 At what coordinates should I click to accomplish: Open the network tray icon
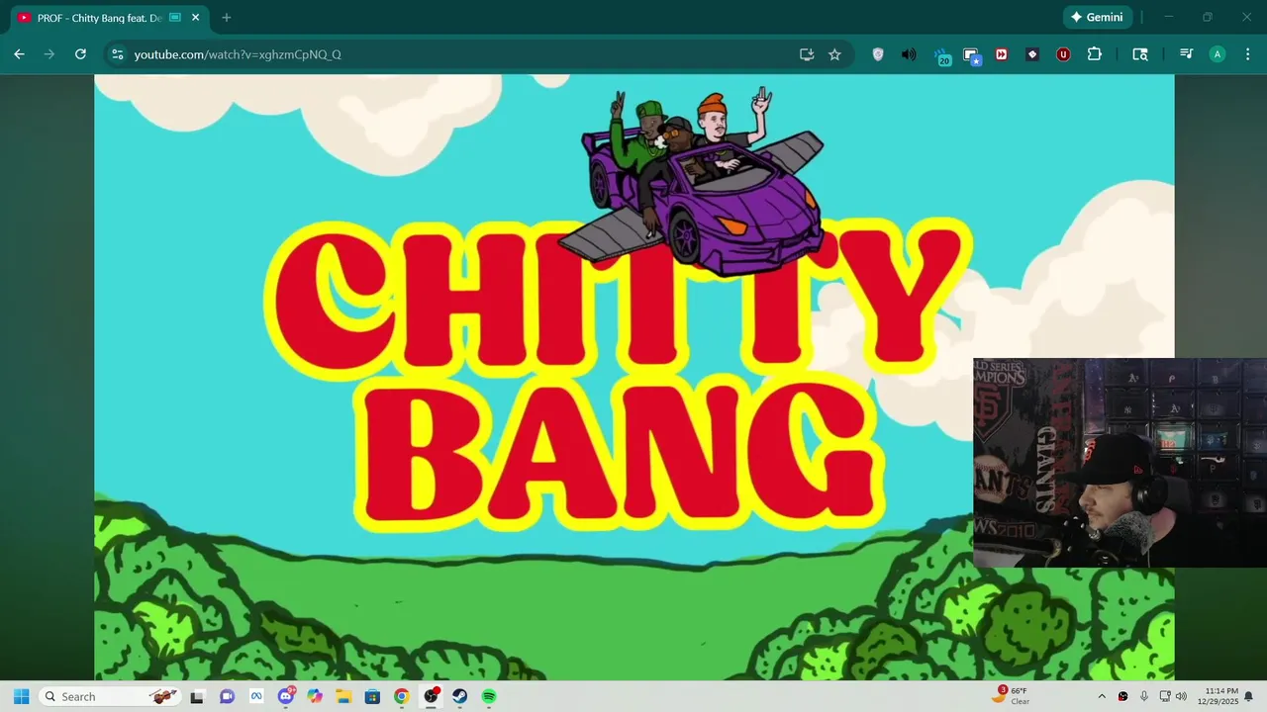click(x=1165, y=696)
